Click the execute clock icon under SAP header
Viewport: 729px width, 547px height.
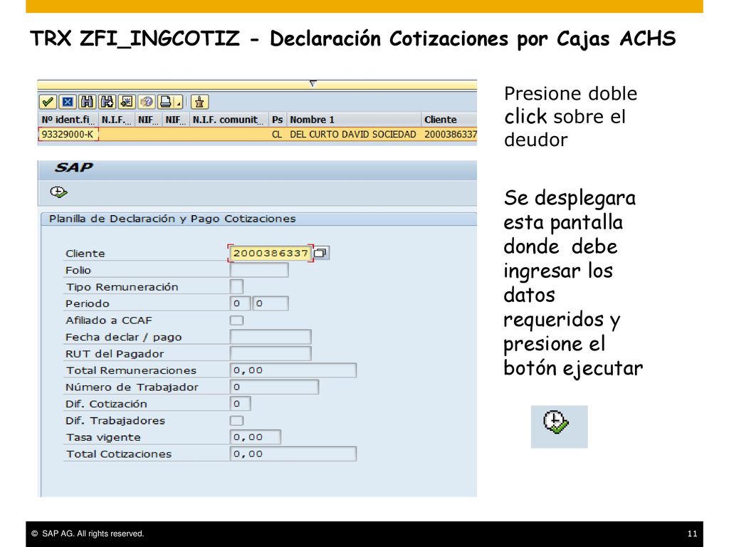pos(58,192)
